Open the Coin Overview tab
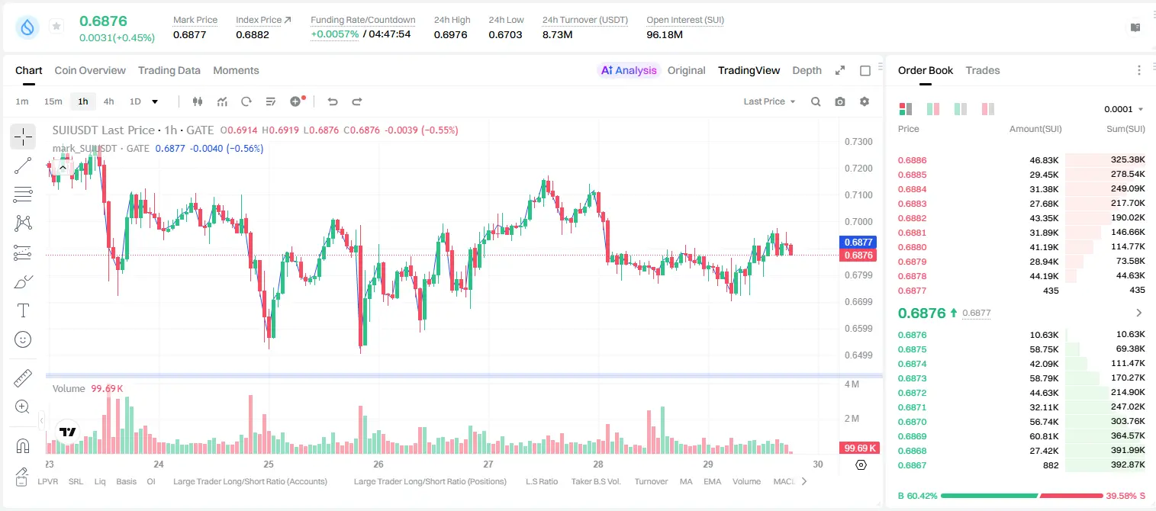This screenshot has height=511, width=1156. click(x=90, y=70)
